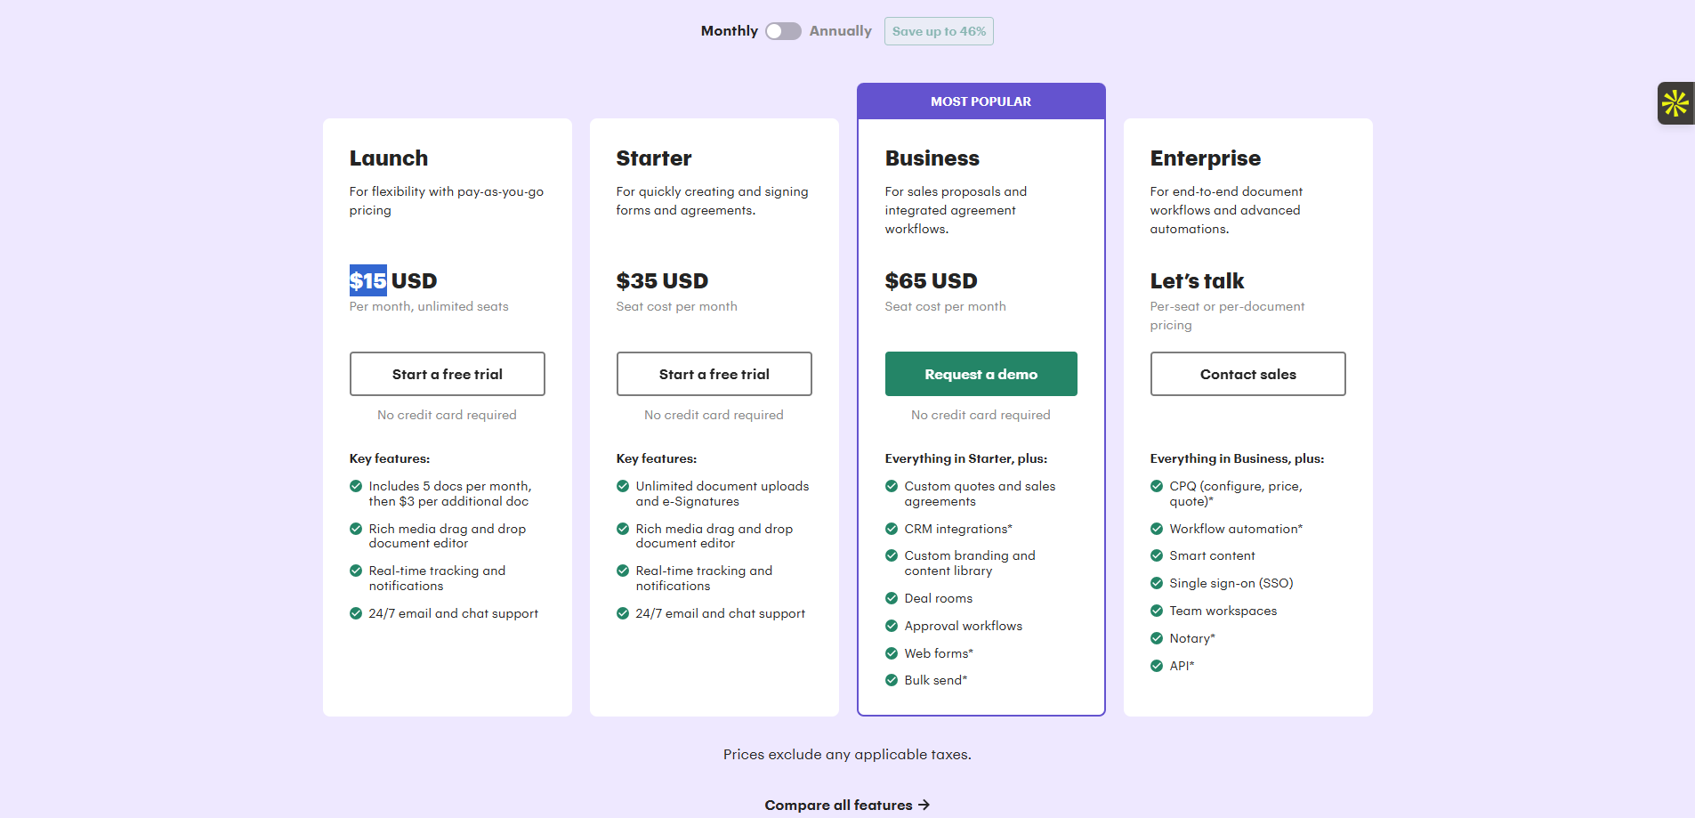The height and width of the screenshot is (818, 1695).
Task: Click the Contact sales button
Action: [x=1247, y=374]
